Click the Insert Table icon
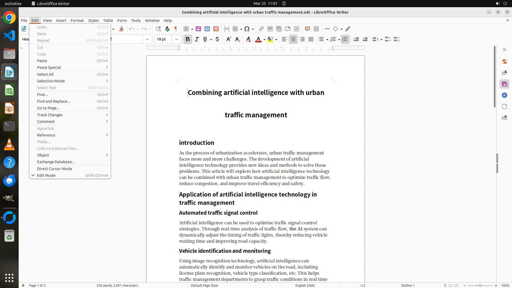The width and height of the screenshot is (512, 288). (186, 29)
